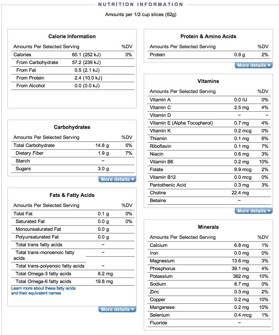Click the Minerals panel heading
The image size is (279, 335).
(x=208, y=227)
